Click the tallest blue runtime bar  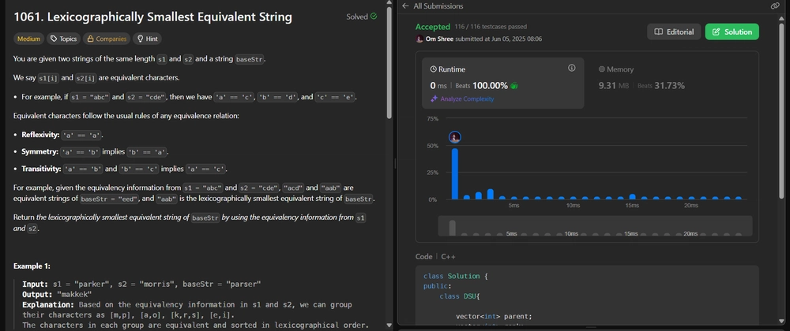point(455,174)
